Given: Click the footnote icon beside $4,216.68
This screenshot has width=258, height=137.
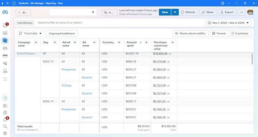Looking at the screenshot, I should tap(168, 62).
